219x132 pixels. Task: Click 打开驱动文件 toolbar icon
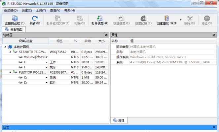(x=58, y=18)
